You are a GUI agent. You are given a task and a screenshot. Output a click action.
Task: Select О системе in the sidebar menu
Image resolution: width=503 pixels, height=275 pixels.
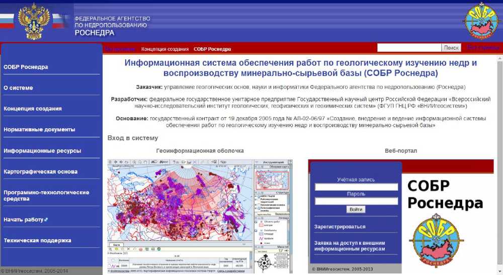click(19, 88)
